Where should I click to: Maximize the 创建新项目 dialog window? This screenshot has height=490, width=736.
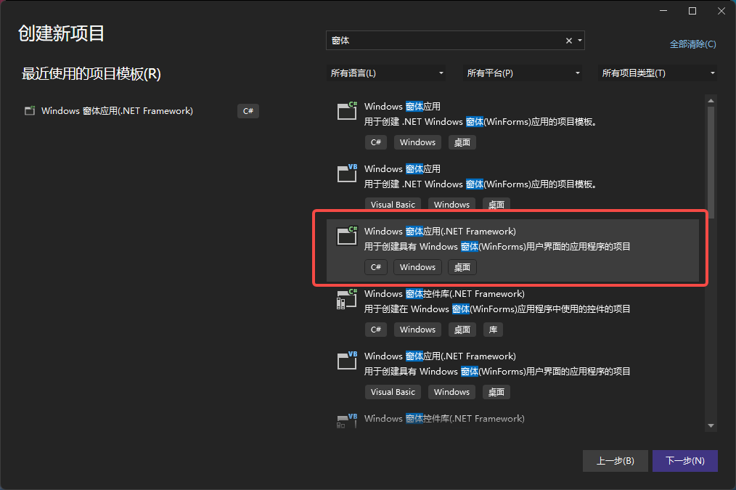(692, 11)
